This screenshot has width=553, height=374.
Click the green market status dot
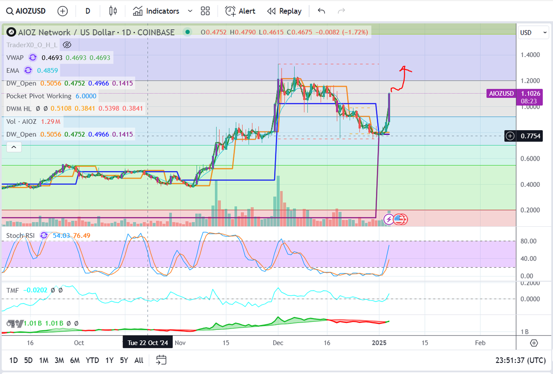pyautogui.click(x=187, y=32)
